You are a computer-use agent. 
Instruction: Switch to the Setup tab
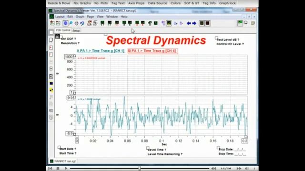[x=76, y=30]
